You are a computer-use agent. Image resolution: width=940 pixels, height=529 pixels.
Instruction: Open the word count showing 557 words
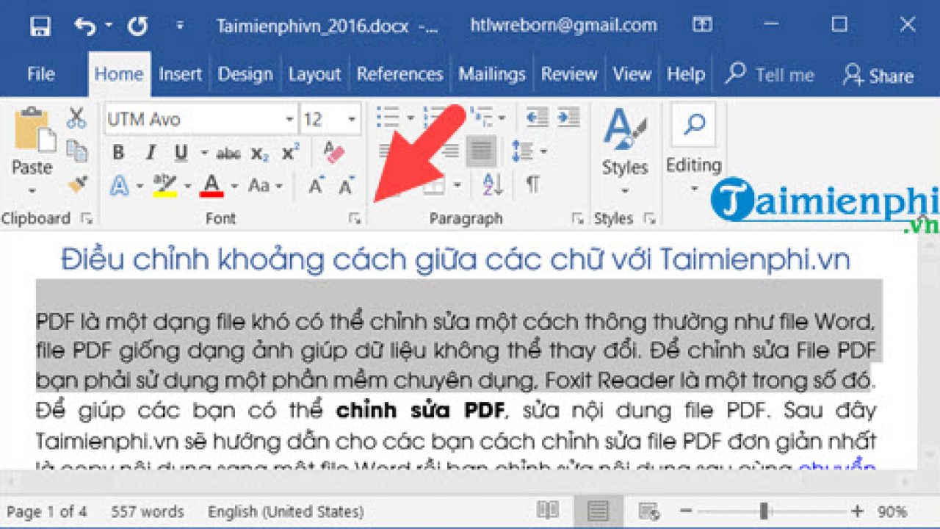(147, 511)
